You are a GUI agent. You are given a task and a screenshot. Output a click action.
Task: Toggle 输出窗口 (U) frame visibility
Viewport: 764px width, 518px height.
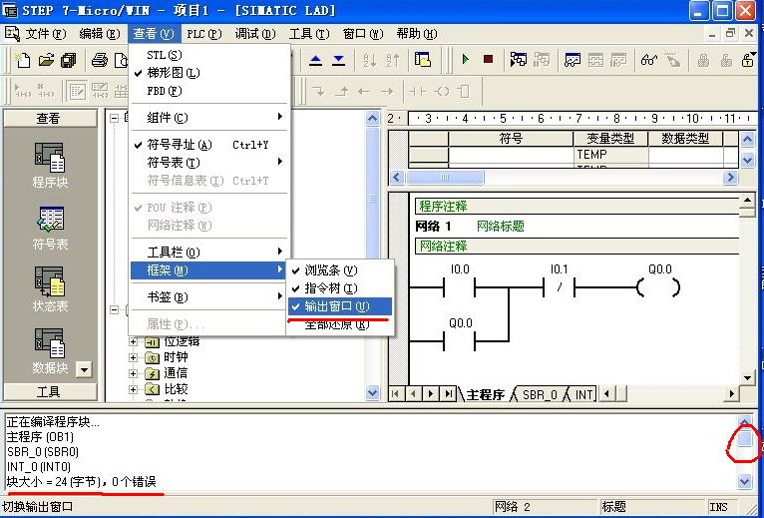coord(339,306)
